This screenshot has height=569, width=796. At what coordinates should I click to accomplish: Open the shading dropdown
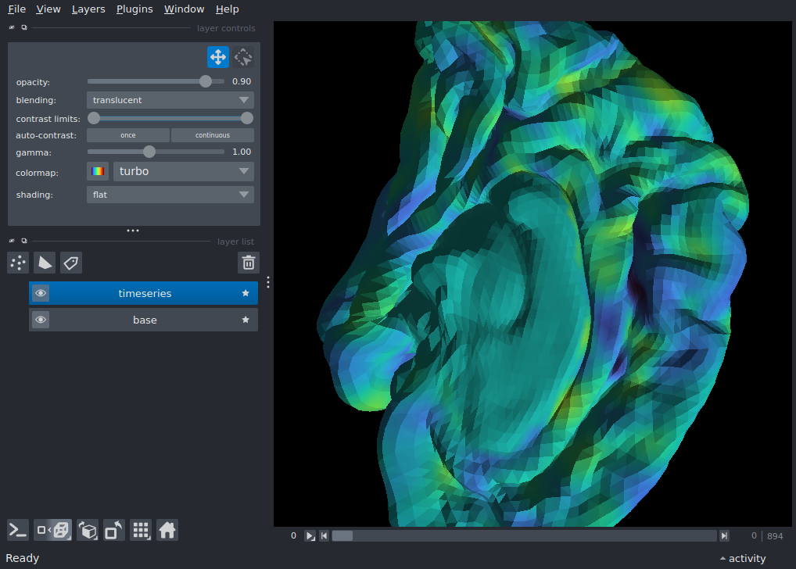(x=170, y=195)
